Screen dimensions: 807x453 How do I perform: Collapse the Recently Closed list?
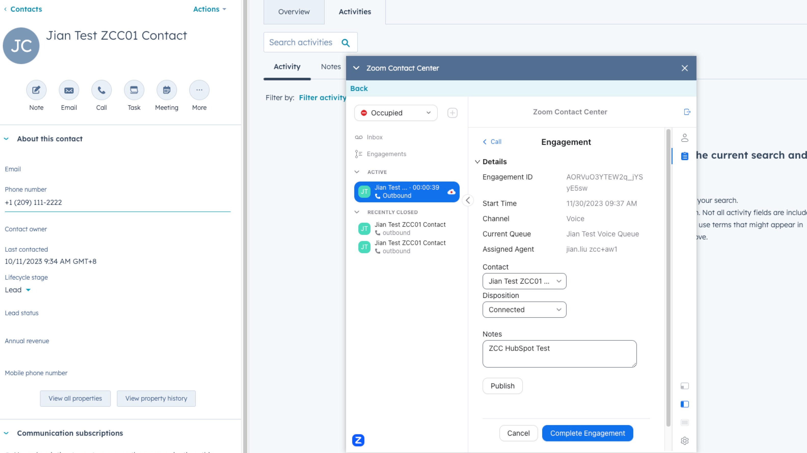[x=357, y=212]
